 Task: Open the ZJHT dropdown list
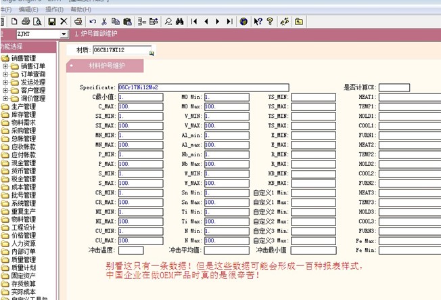(64, 34)
